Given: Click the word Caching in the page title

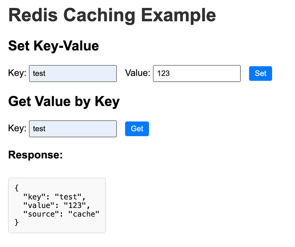Looking at the screenshot, I should tap(99, 16).
